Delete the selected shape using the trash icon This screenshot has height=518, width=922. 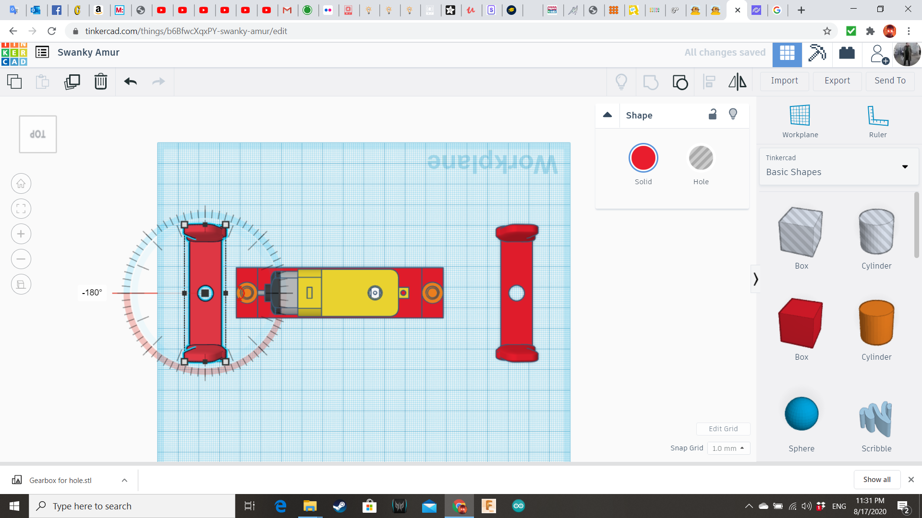pos(100,82)
